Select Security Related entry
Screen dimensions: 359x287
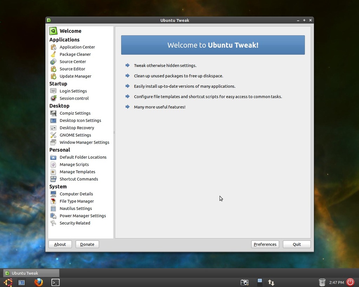point(75,223)
